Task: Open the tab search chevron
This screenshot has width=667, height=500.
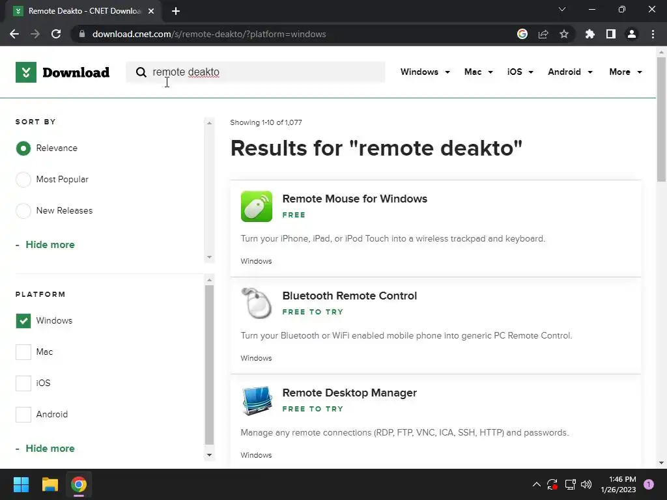Action: coord(562,9)
